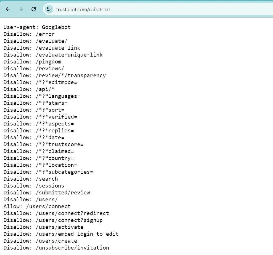Click the '/*?*country=' rule

[55, 158]
